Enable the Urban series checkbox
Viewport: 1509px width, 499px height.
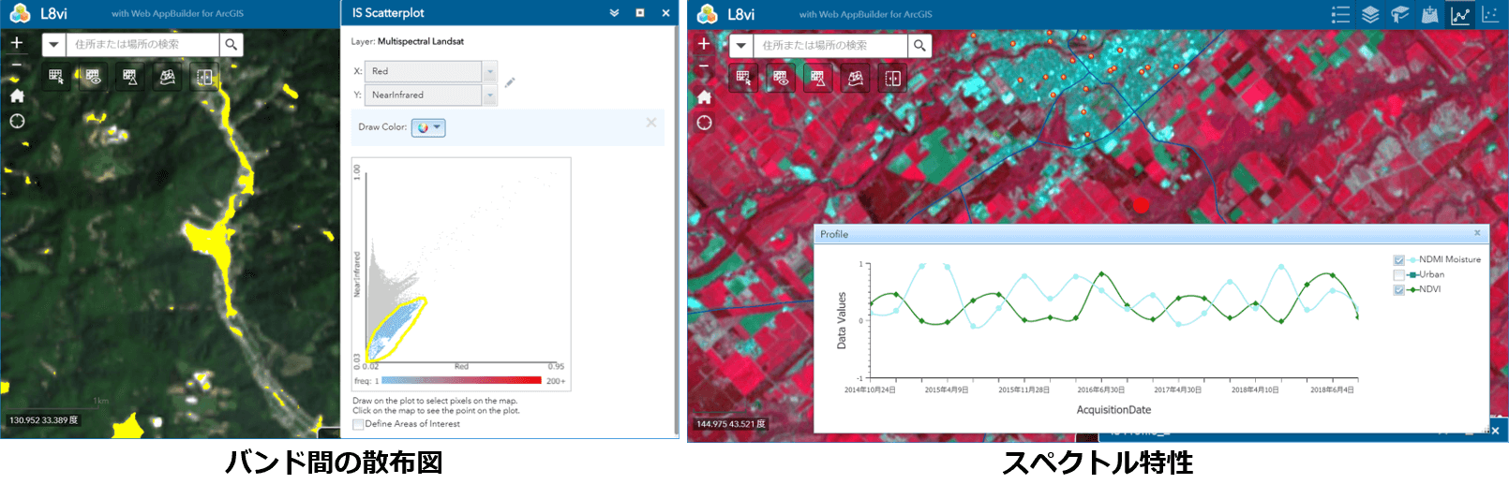(1399, 275)
